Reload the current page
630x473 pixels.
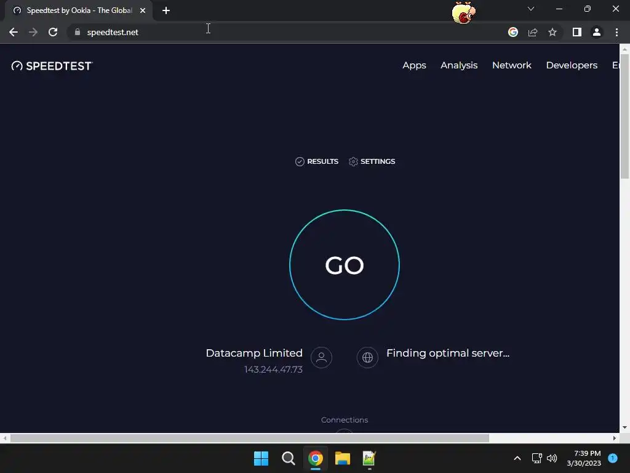click(x=53, y=32)
